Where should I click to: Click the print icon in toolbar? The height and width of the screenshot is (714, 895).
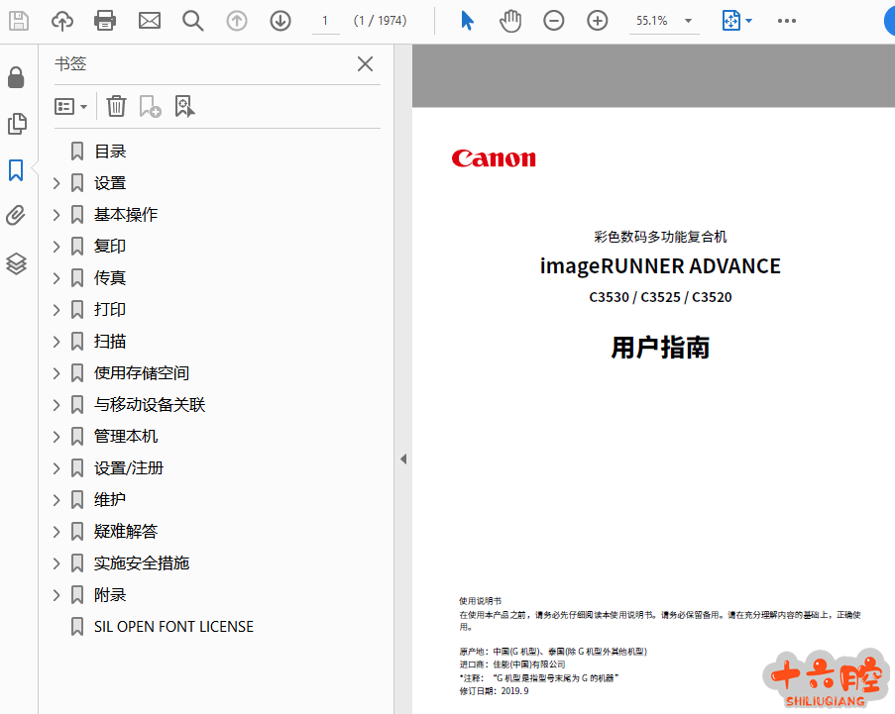[105, 21]
